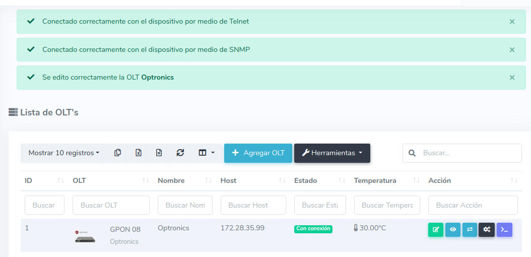Open the Herramientas dropdown menu
This screenshot has width=531, height=257.
coord(332,153)
